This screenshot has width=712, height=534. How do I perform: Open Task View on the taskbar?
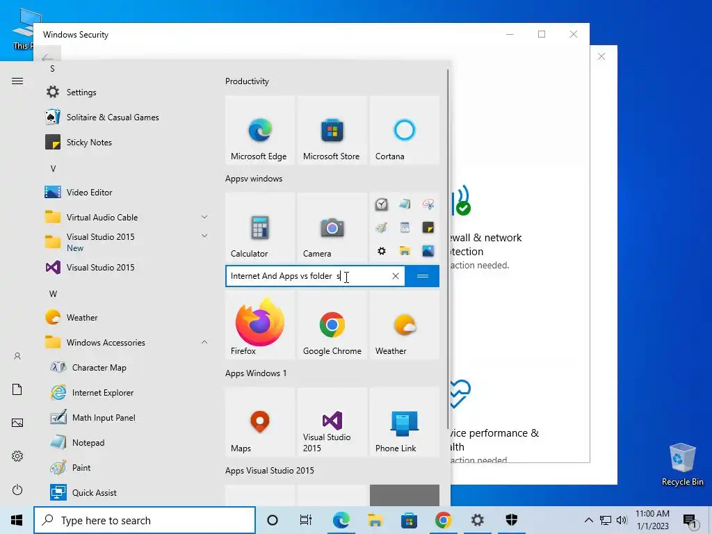pyautogui.click(x=306, y=520)
